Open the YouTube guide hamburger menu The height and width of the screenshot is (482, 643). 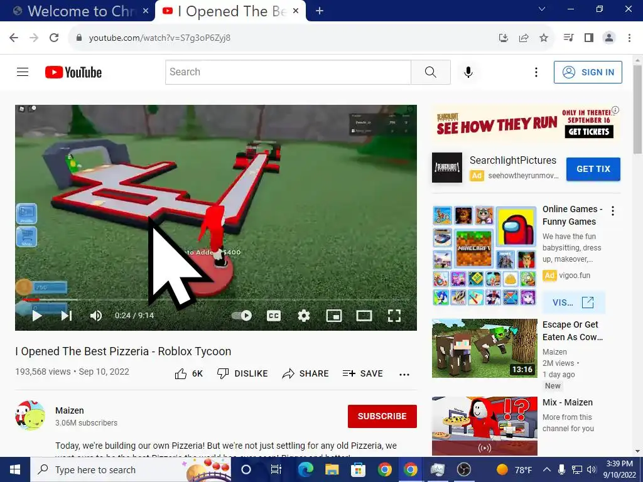(23, 72)
